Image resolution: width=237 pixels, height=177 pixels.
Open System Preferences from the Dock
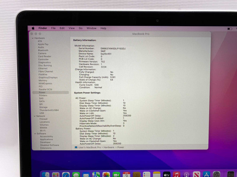point(217,175)
